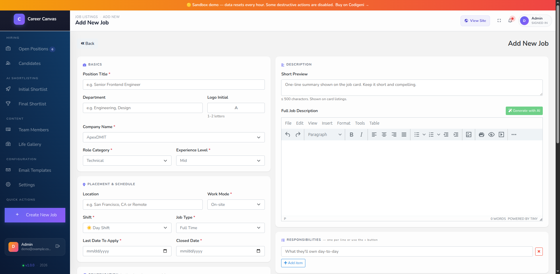Open the Work Mode dropdown
Image resolution: width=560 pixels, height=274 pixels.
(236, 205)
